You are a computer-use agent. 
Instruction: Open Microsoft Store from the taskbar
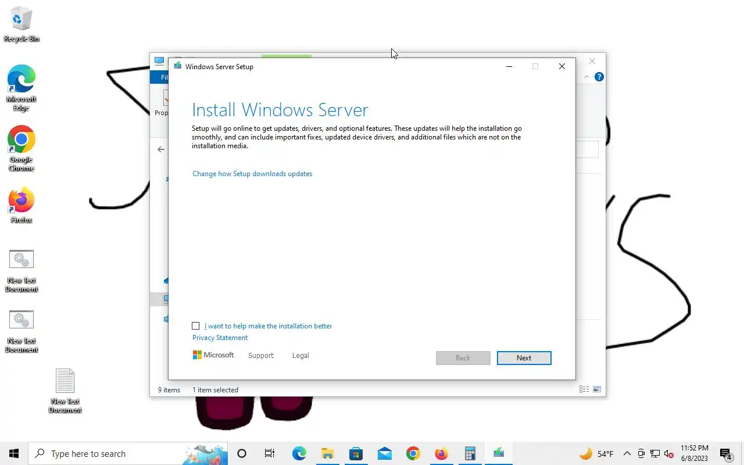pyautogui.click(x=356, y=453)
